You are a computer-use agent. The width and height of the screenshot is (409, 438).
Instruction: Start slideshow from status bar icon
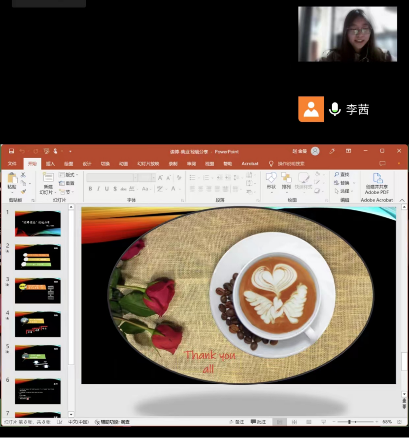(323, 422)
